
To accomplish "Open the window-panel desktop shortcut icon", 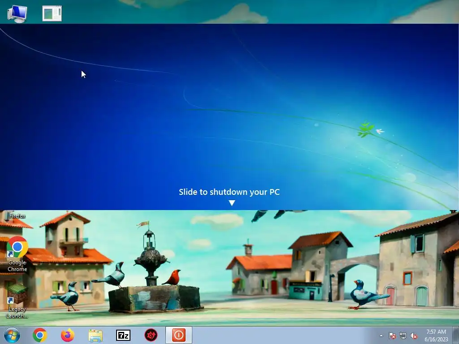I will click(52, 13).
